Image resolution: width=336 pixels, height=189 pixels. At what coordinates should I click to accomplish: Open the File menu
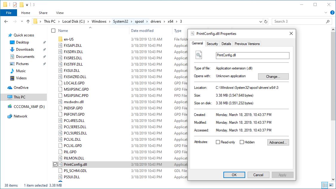[9, 13]
